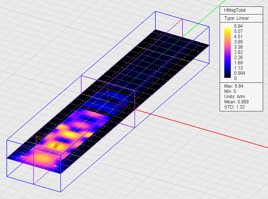The image size is (268, 199).
Task: Pick the 3.95 legend scale value
Action: [x=238, y=42]
